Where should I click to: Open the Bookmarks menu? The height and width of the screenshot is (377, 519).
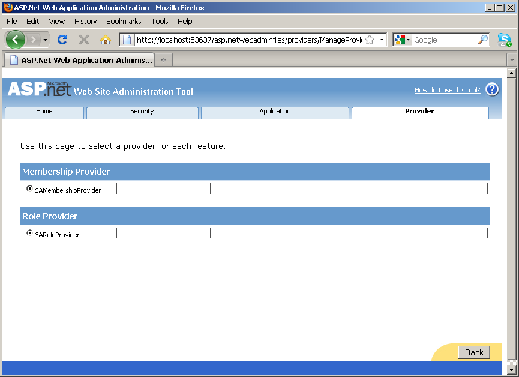(124, 21)
